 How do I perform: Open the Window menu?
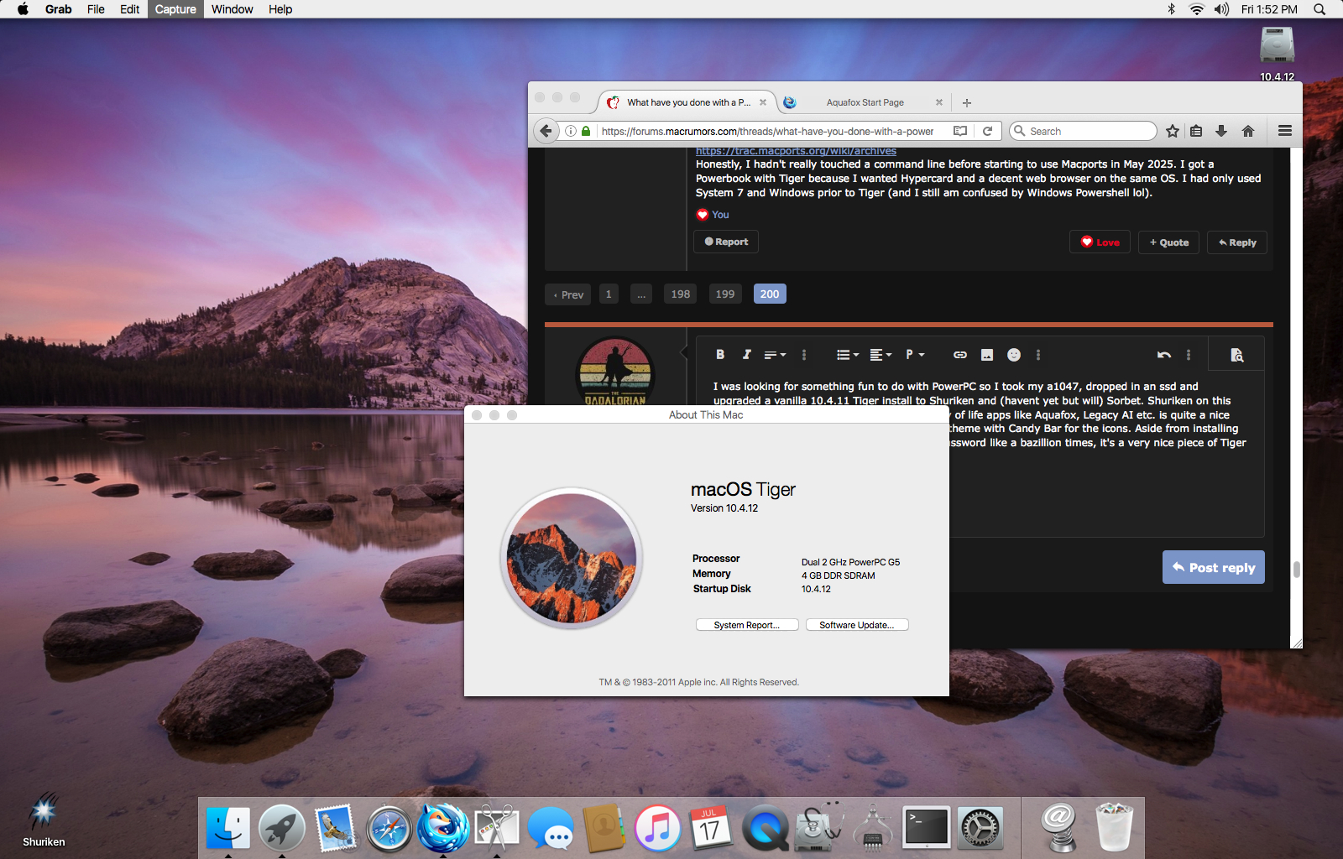coord(232,9)
